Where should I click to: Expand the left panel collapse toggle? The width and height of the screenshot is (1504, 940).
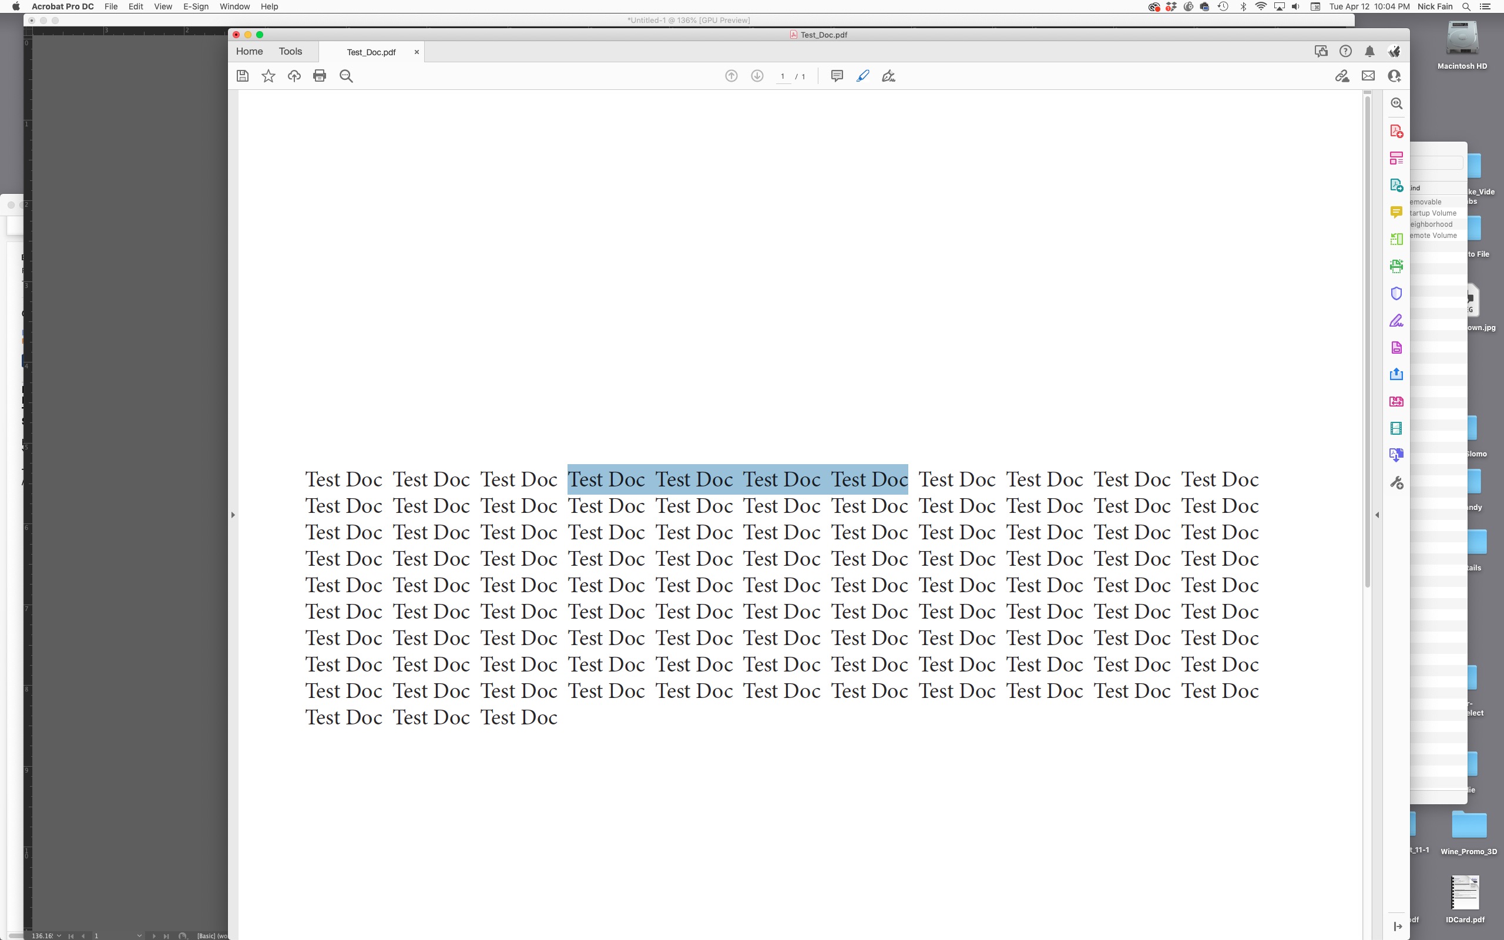coord(231,515)
